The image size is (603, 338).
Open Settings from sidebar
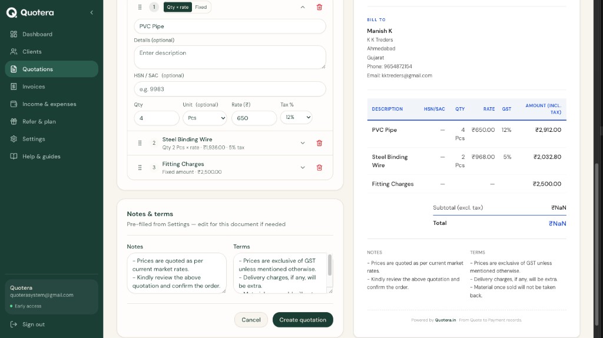(x=52, y=139)
